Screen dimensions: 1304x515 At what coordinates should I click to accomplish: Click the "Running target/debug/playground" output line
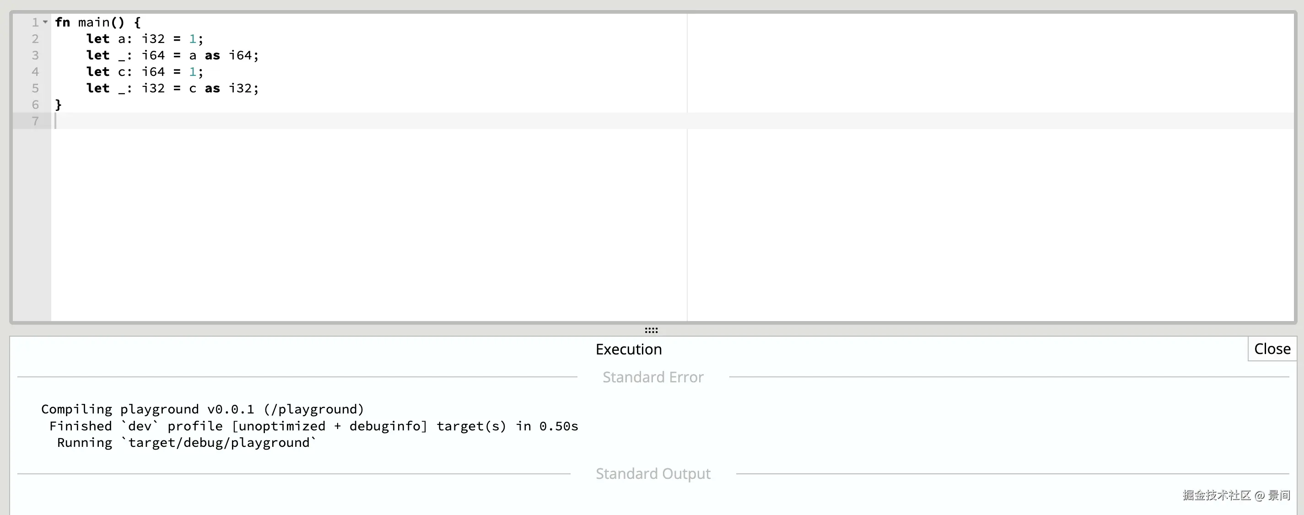(x=186, y=443)
